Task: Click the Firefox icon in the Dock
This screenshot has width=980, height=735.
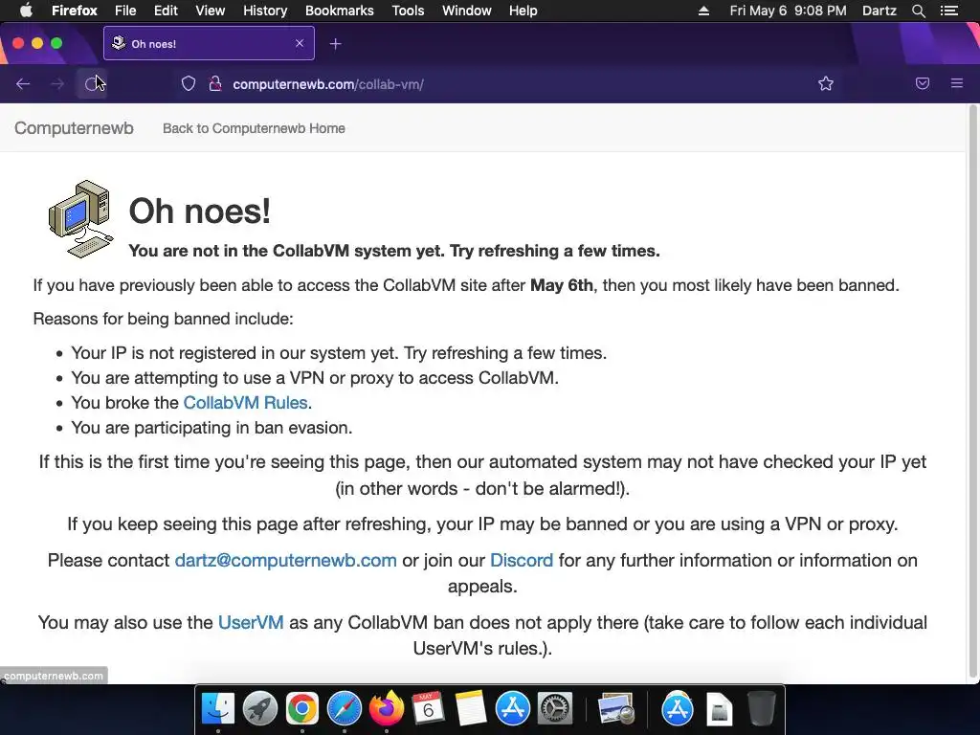Action: pyautogui.click(x=387, y=709)
